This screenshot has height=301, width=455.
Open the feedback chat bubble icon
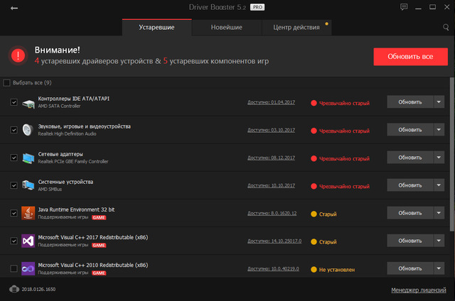[404, 8]
